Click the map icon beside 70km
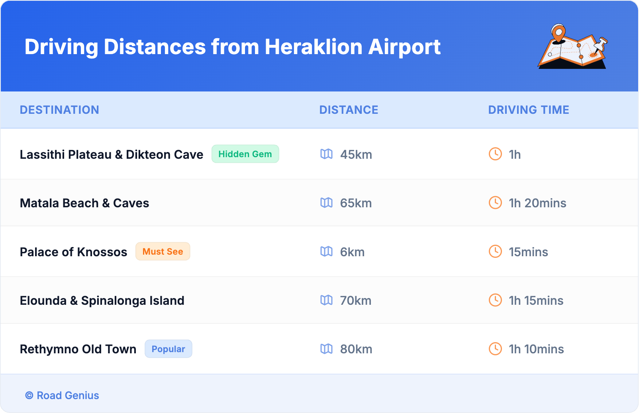This screenshot has height=413, width=639. (x=326, y=300)
